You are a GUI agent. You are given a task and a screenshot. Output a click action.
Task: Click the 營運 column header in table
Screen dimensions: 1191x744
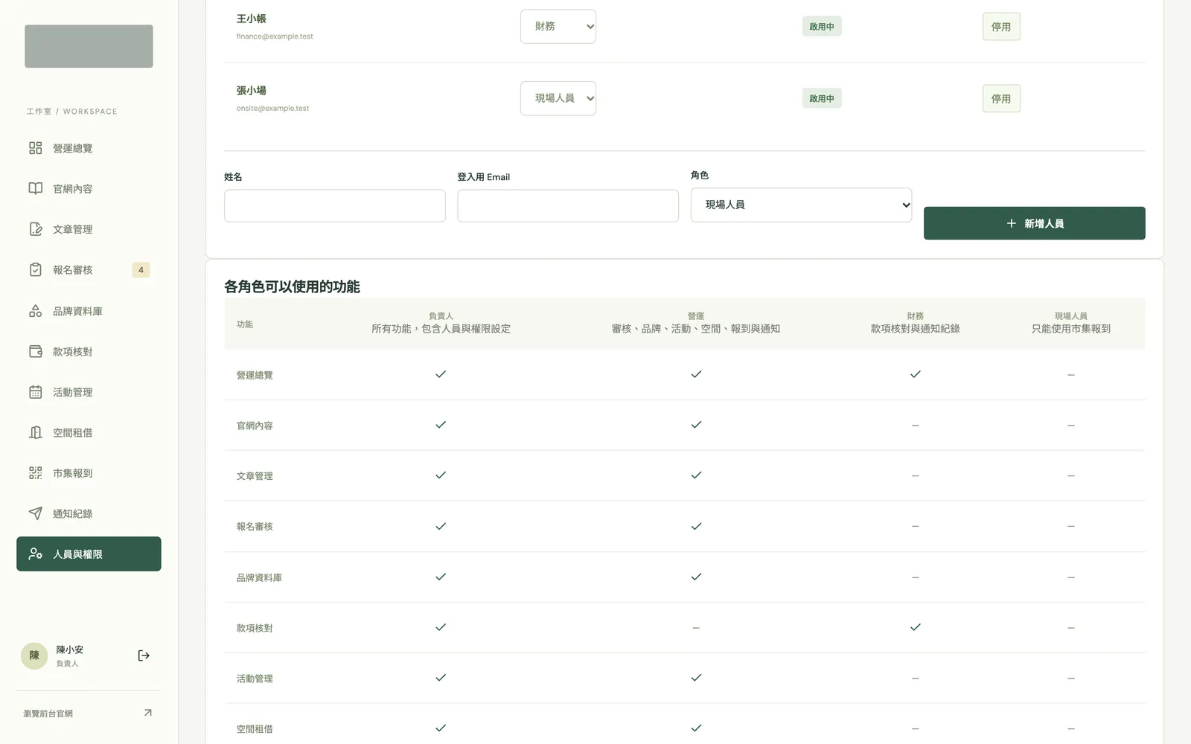(x=695, y=322)
